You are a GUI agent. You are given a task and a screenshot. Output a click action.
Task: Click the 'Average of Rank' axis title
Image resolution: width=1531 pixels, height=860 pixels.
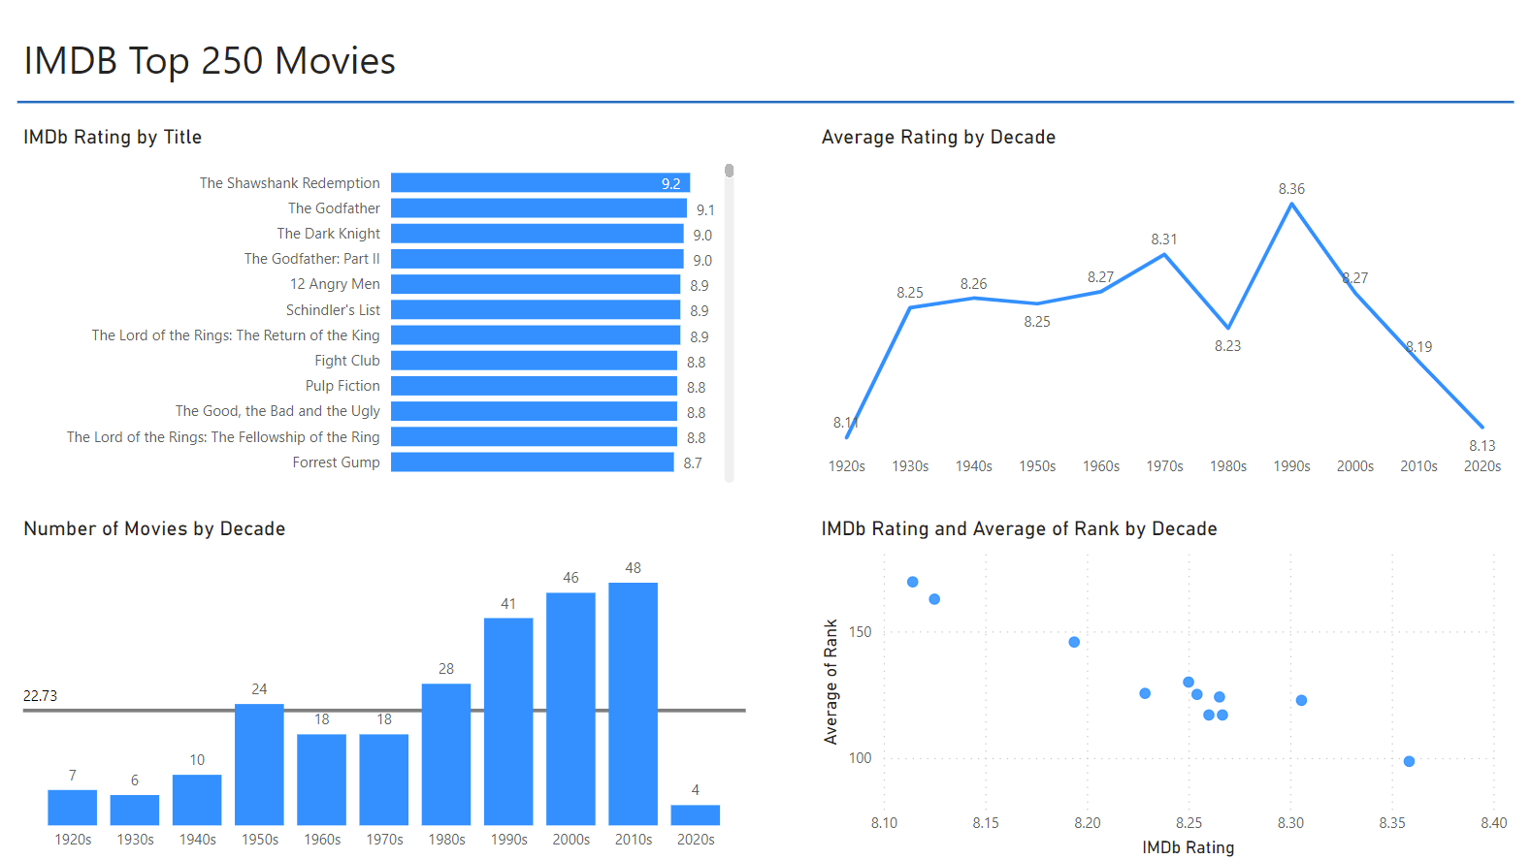click(x=831, y=682)
